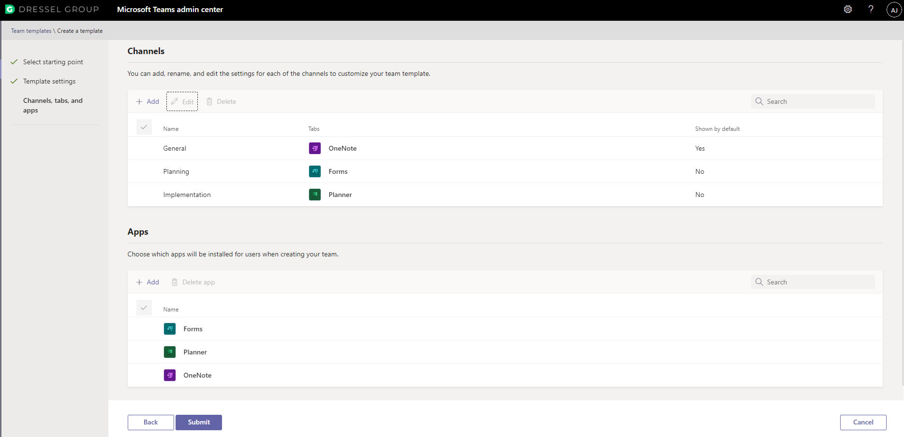Screen dimensions: 904x437
Task: Go back to the previous step
Action: coord(150,422)
